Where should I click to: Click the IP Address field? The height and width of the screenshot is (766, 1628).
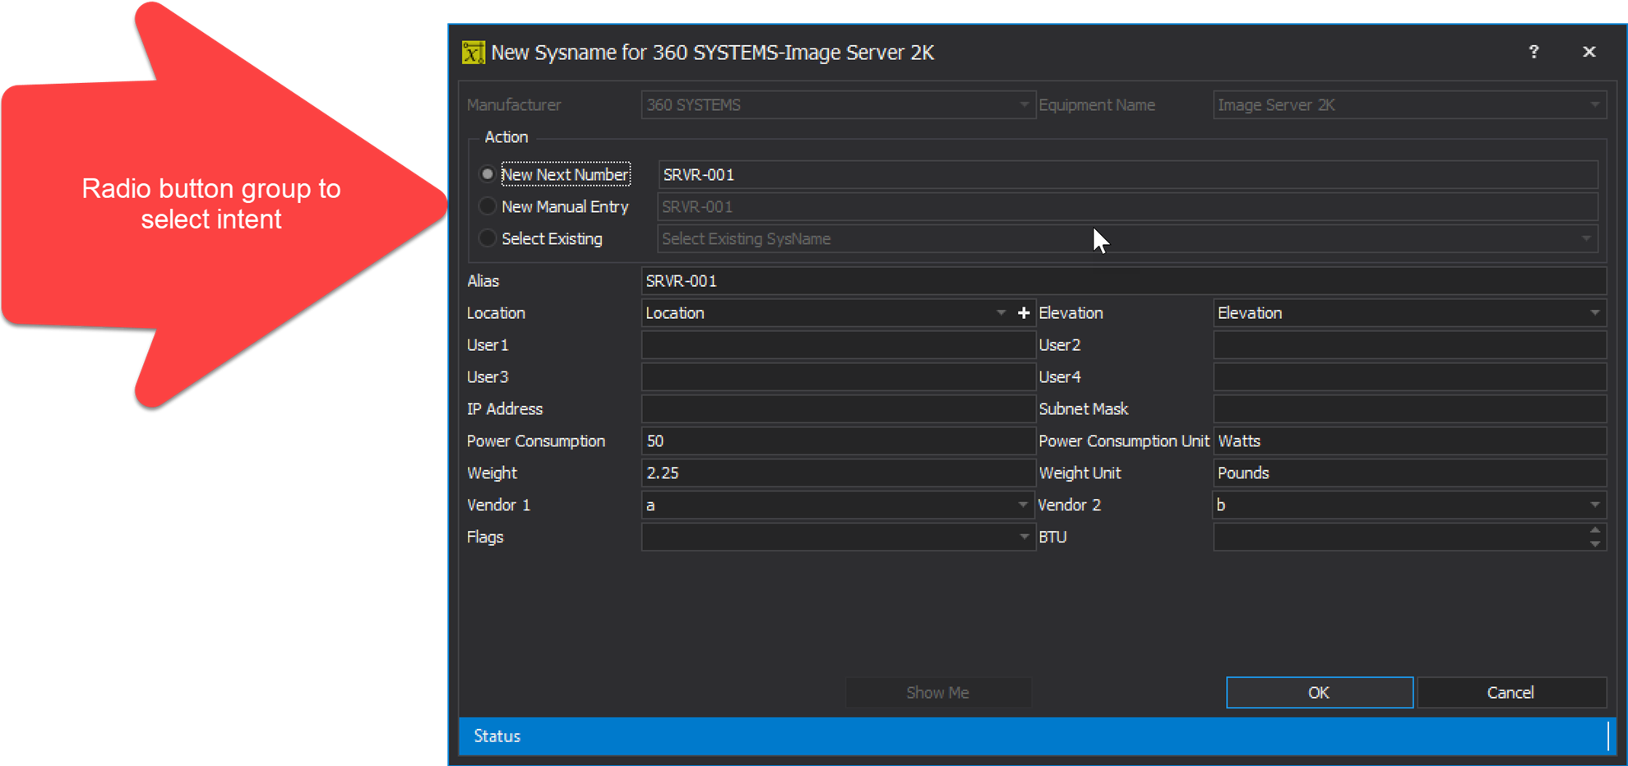[x=838, y=409]
